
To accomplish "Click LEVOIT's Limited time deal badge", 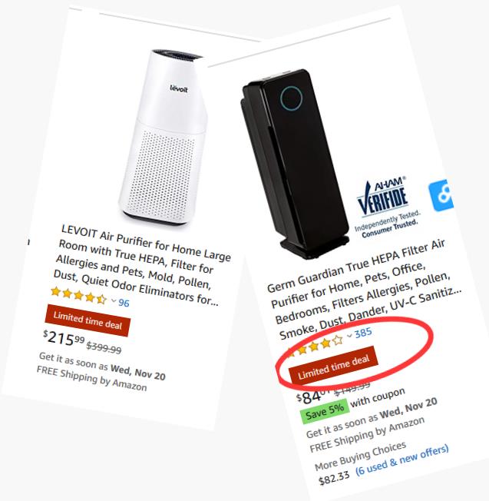I will [x=88, y=320].
